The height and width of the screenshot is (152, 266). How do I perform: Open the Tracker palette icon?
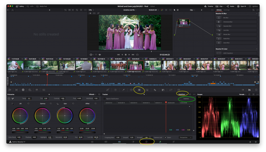tap(139, 90)
